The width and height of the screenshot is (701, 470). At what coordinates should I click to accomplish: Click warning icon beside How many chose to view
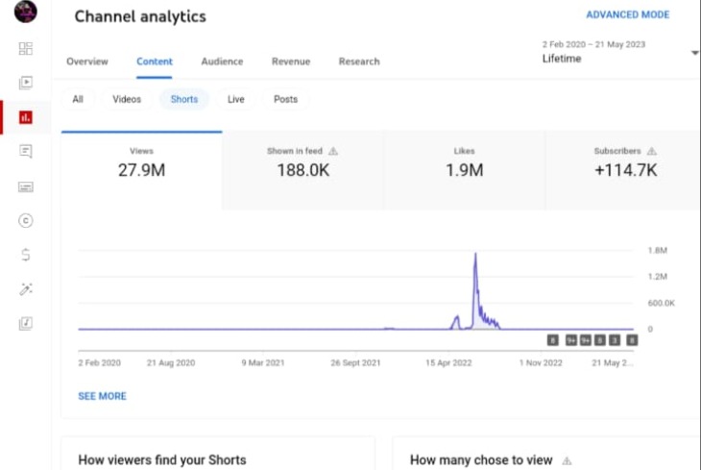click(x=567, y=460)
